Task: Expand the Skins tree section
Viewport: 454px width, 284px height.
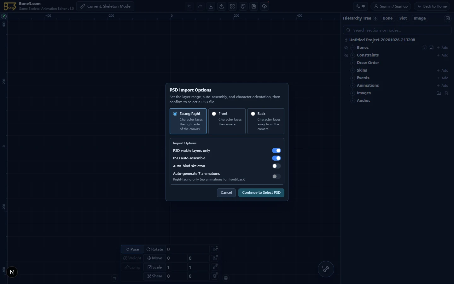Action: pos(352,70)
